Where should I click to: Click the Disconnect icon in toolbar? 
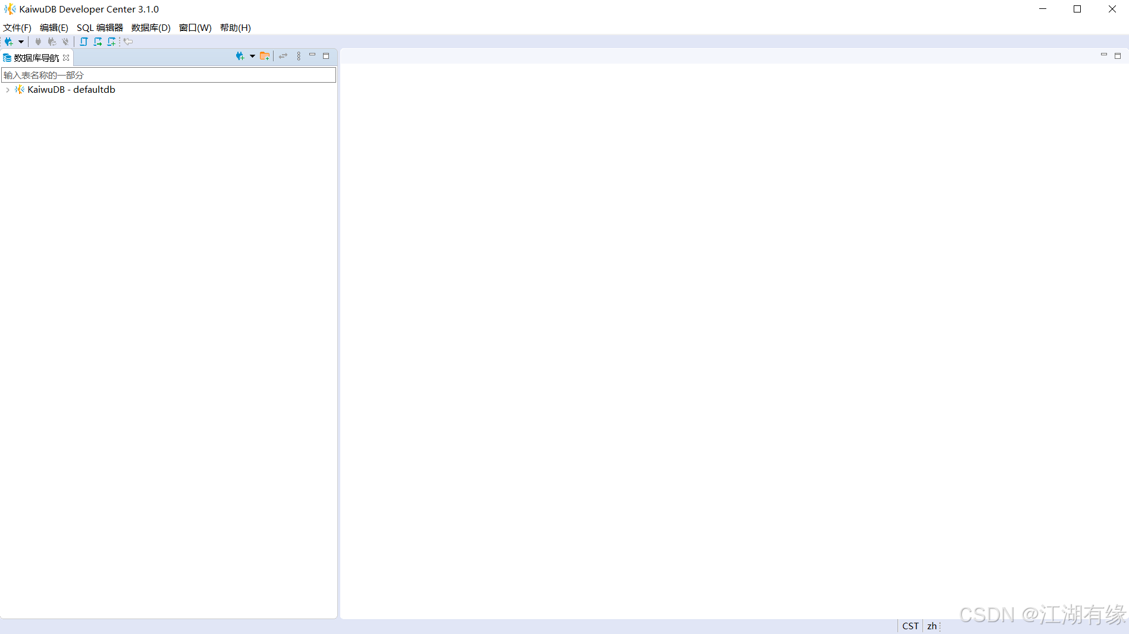coord(65,42)
